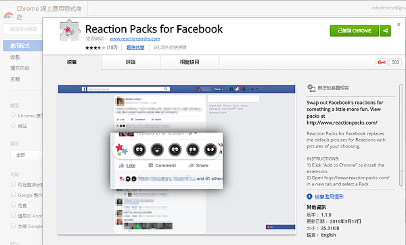Click the http://www.reactionpacks.com/ description link text
The image size is (406, 245).
pyautogui.click(x=342, y=122)
